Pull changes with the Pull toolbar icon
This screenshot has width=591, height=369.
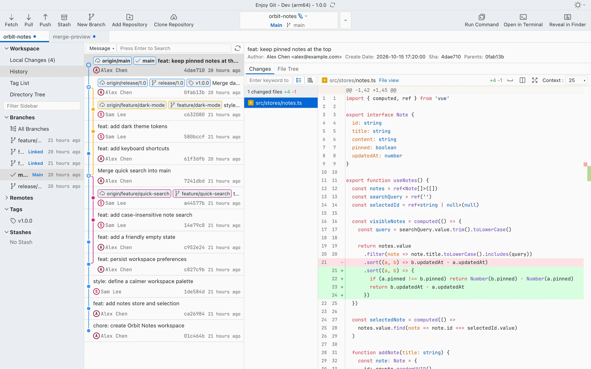click(28, 20)
